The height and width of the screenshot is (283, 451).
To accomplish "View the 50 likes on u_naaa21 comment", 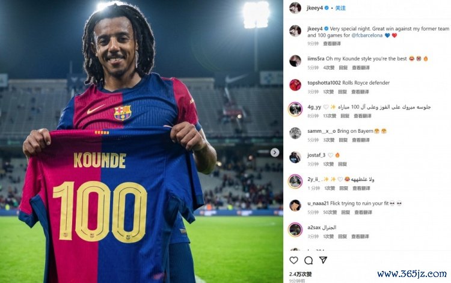I will tap(330, 212).
